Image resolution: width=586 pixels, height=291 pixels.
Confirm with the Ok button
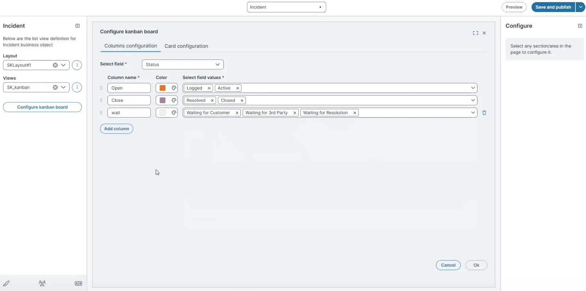tap(476, 265)
